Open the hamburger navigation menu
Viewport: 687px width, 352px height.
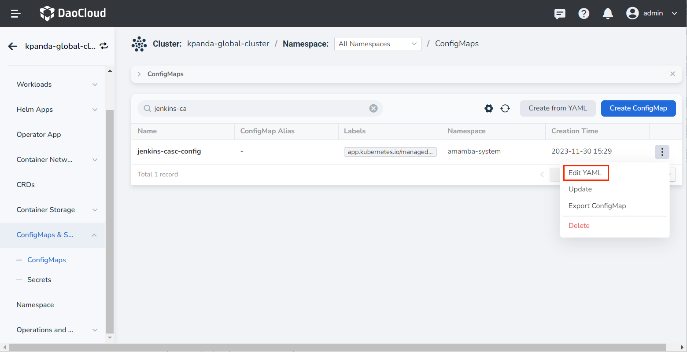16,14
